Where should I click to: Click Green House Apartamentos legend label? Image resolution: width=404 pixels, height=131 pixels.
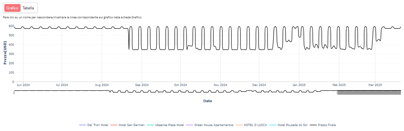214,125
